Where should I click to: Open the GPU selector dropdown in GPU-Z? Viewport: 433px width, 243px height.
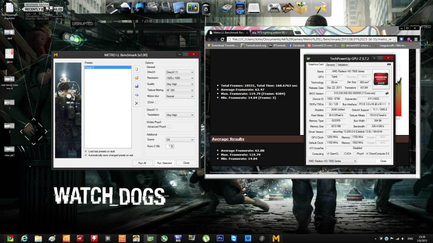332,161
